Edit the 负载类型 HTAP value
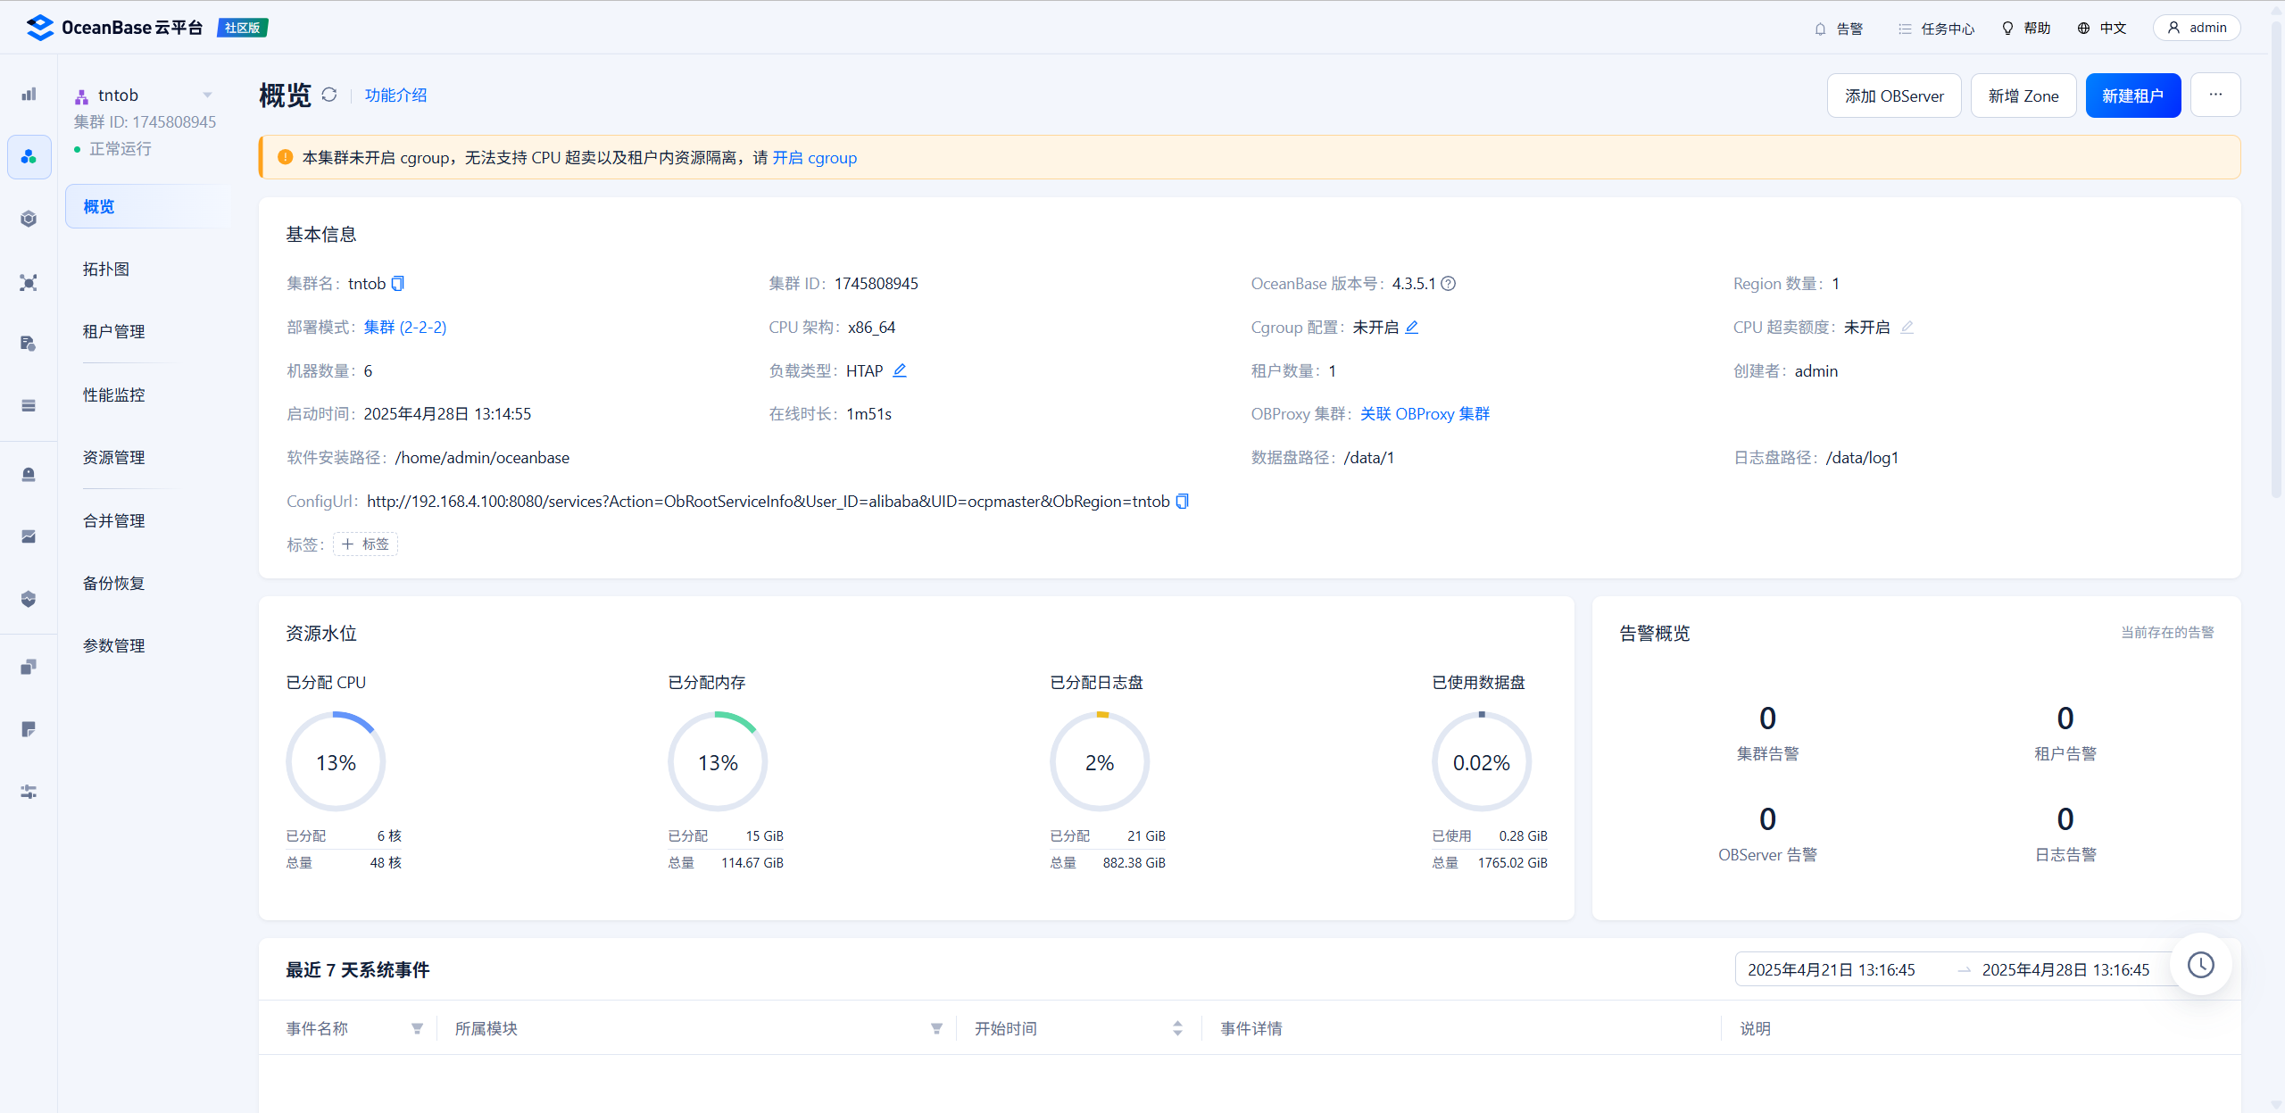The height and width of the screenshot is (1113, 2285). click(x=900, y=370)
